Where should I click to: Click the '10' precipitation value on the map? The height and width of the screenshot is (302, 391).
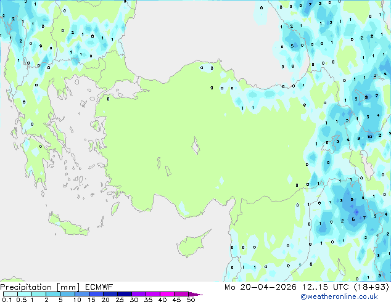369,137
